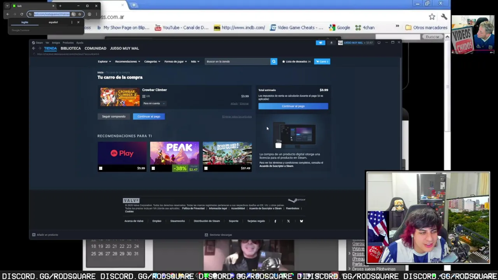498x280 pixels.
Task: Click Eliminar todos los artículos link
Action: 237,117
